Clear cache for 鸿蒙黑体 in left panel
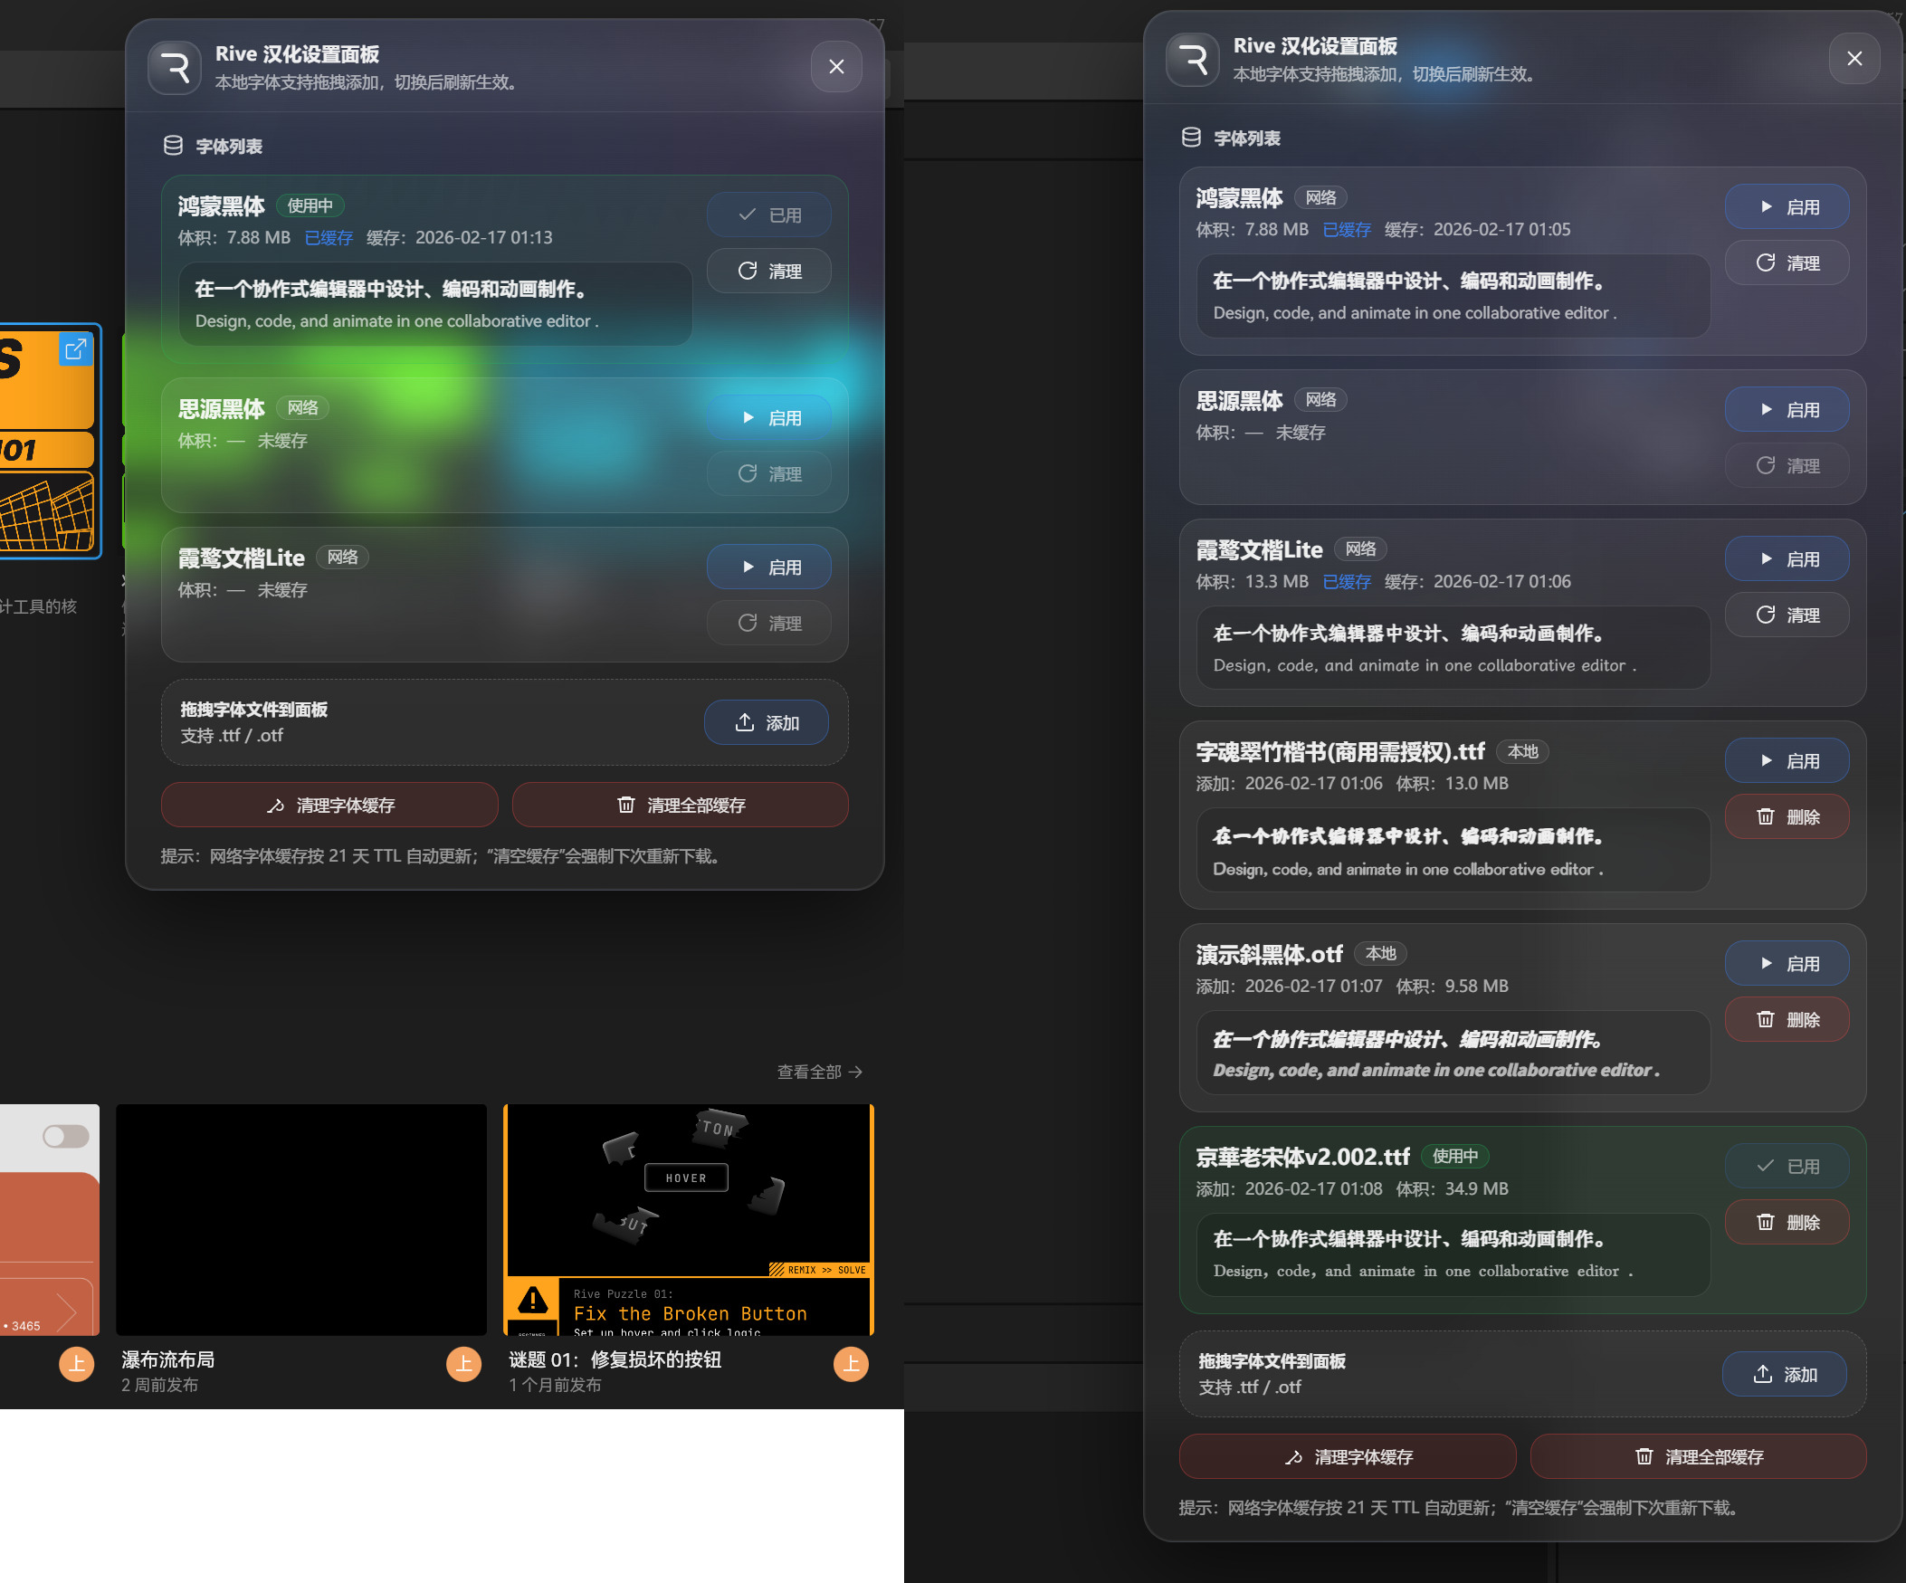Screen dimensions: 1906x1583 (768, 271)
